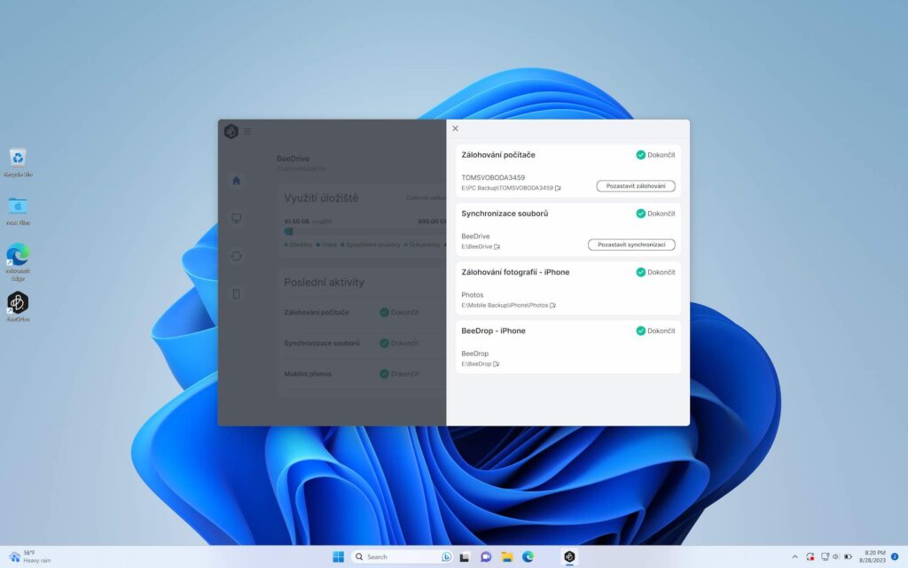This screenshot has width=908, height=568.
Task: Open the Windows Start menu
Action: pyautogui.click(x=339, y=556)
